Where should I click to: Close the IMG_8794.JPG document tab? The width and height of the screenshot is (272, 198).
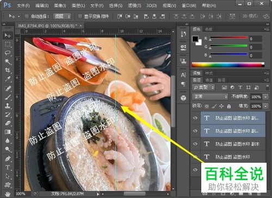tap(81, 25)
